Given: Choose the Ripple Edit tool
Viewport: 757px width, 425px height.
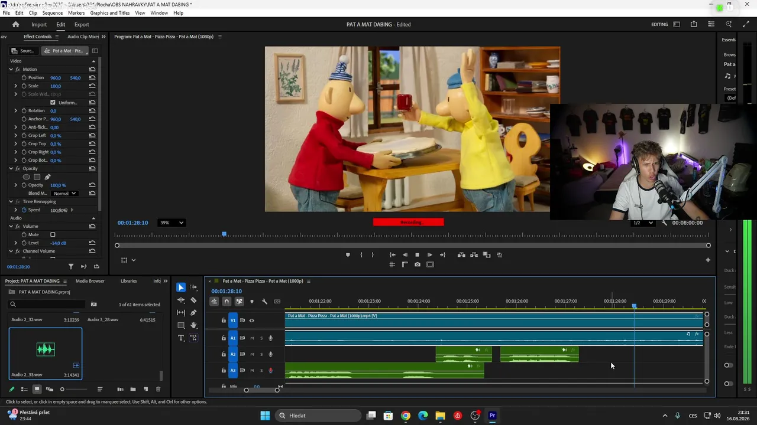Looking at the screenshot, I should 181,300.
